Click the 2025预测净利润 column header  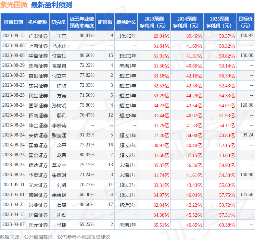(219, 22)
